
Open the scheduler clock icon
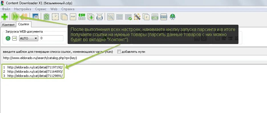click(x=55, y=17)
